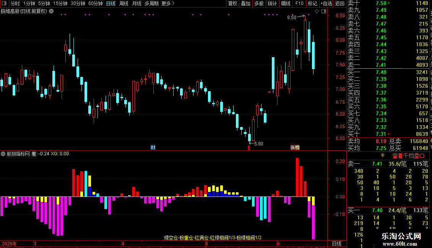432x248 pixels.
Task: Click the 标记 mark button
Action: coord(312,3)
